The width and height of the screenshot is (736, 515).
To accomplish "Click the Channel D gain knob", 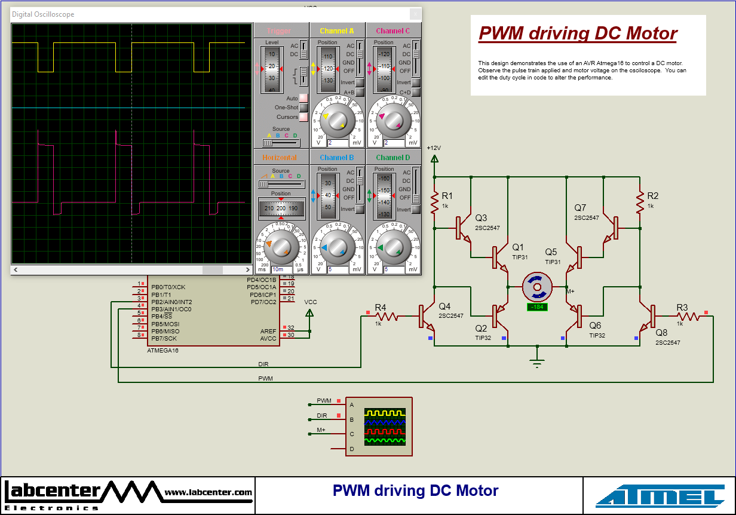I will point(394,249).
